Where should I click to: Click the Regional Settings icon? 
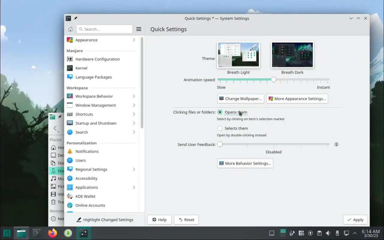point(70,169)
